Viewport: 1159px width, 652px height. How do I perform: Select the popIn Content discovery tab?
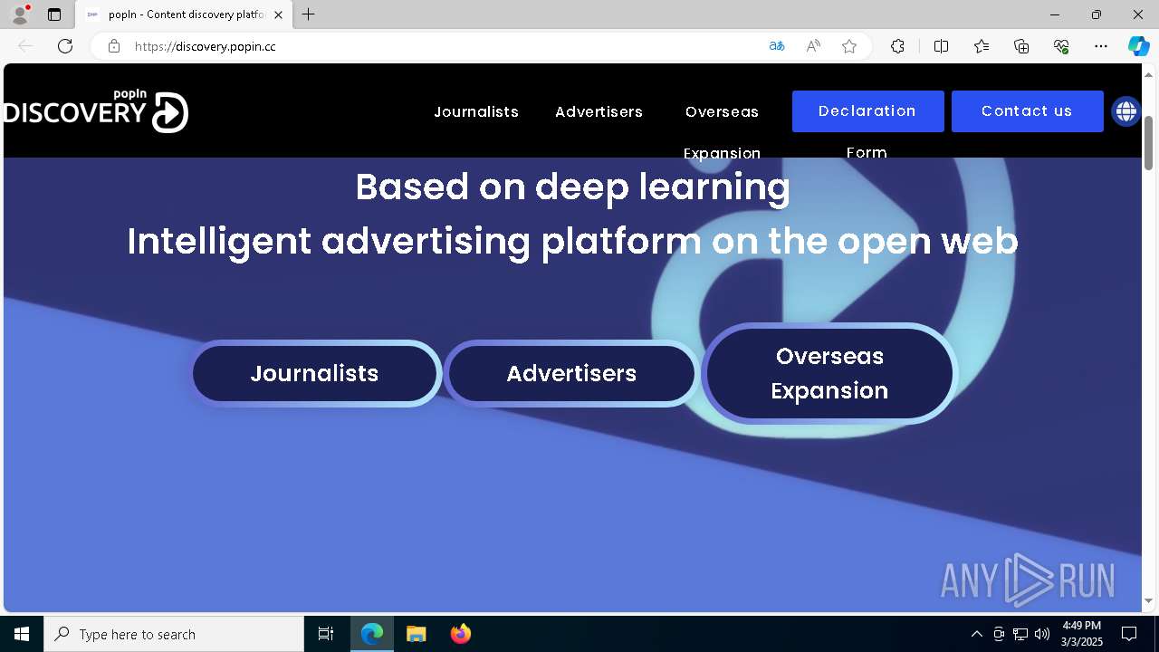184,14
